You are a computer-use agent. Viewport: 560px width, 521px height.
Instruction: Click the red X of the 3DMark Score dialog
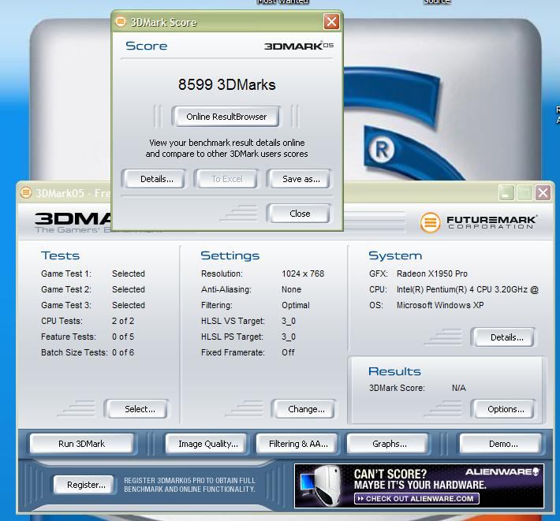[x=331, y=22]
